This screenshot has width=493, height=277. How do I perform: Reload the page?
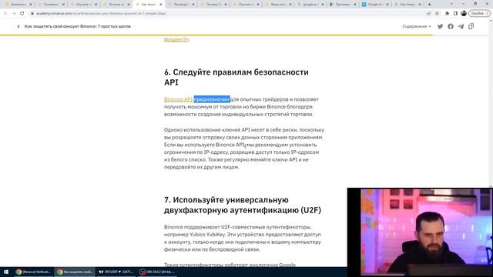22,14
